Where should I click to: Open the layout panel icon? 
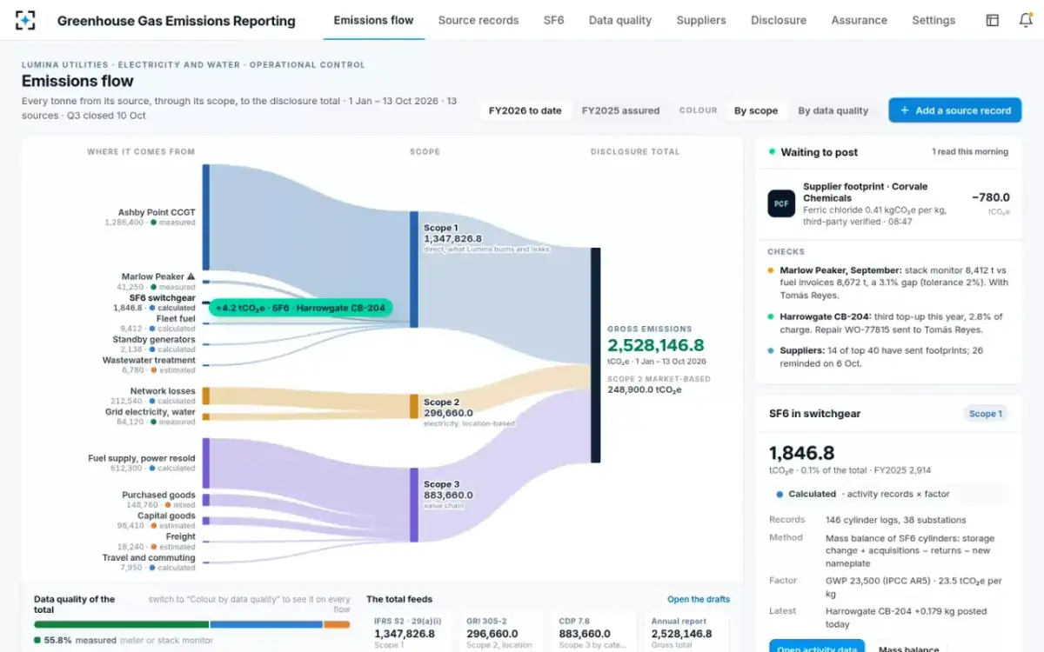992,20
